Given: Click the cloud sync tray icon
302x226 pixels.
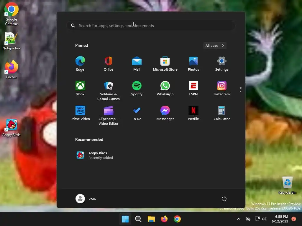Looking at the screenshot, I should pos(248,219).
